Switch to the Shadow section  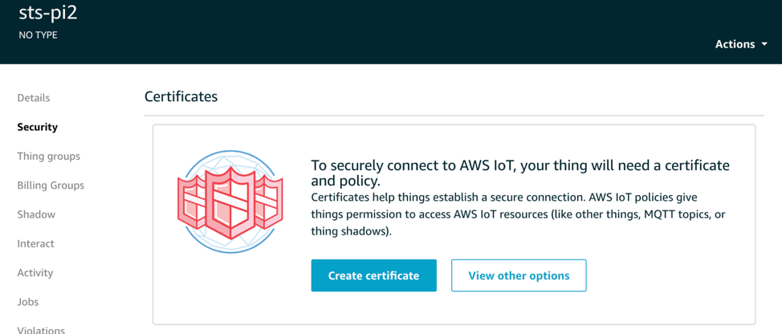[36, 214]
